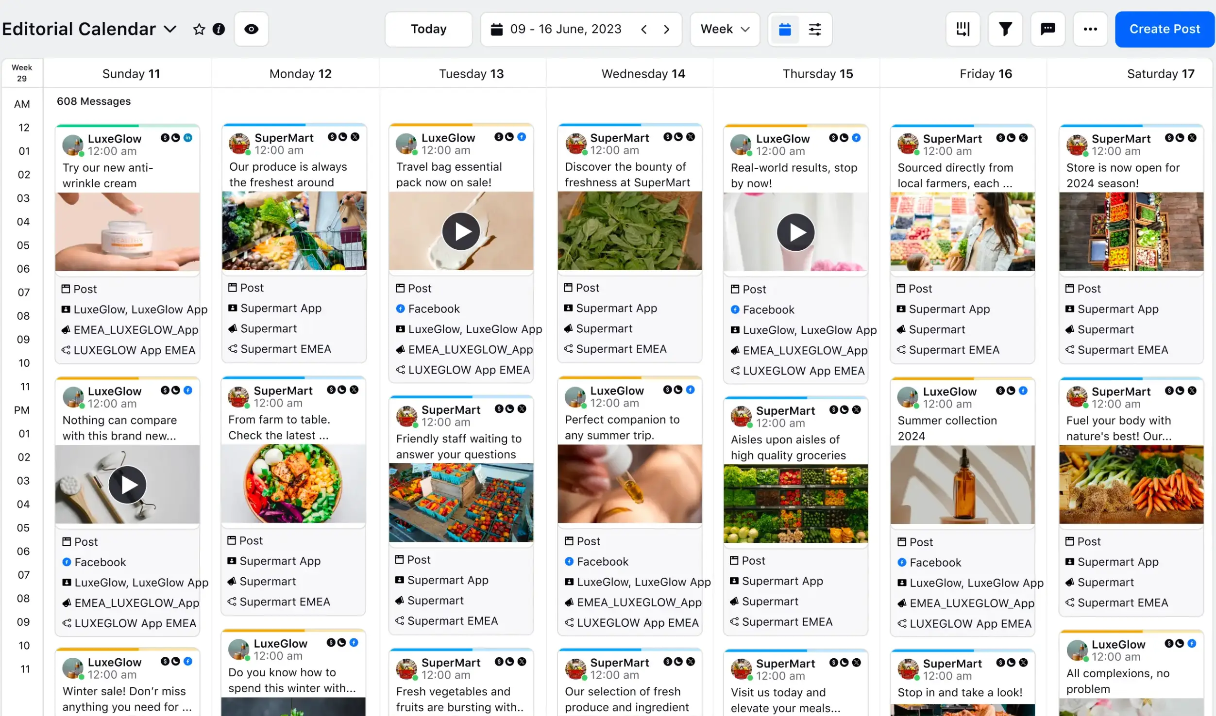This screenshot has width=1216, height=716.
Task: Jump to Today
Action: point(428,29)
